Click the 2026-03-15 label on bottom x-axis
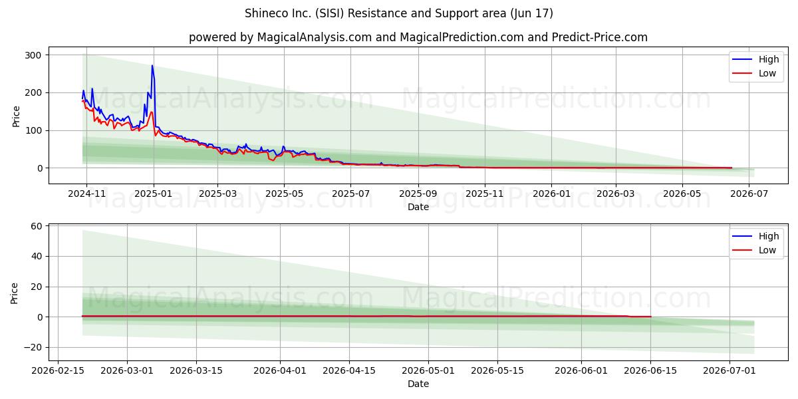Screen dimensions: 798x399 [196, 371]
